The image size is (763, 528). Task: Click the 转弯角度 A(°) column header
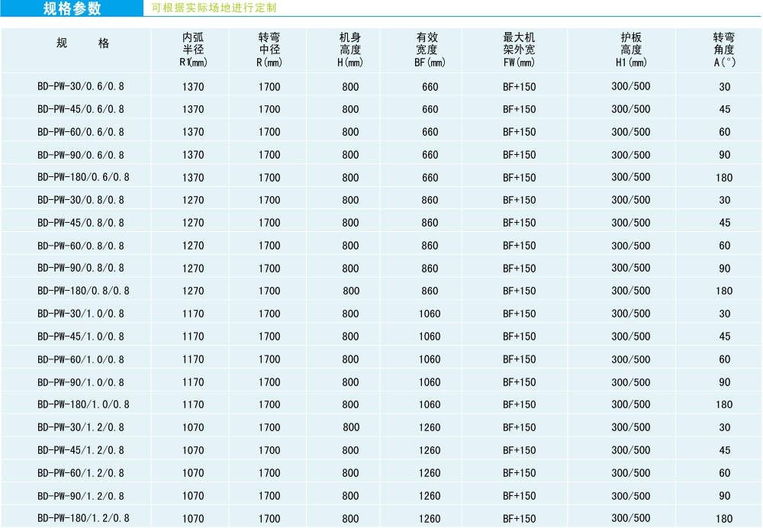tap(724, 50)
